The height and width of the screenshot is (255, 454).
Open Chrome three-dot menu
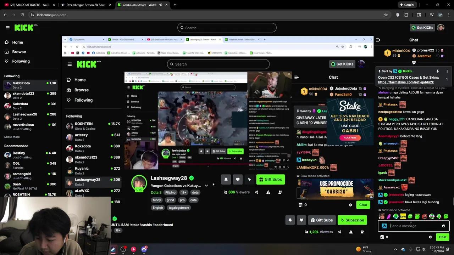449,15
